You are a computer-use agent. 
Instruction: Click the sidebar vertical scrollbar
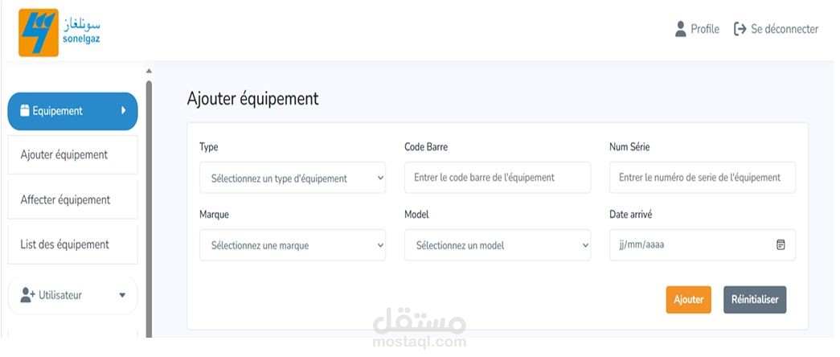149,201
